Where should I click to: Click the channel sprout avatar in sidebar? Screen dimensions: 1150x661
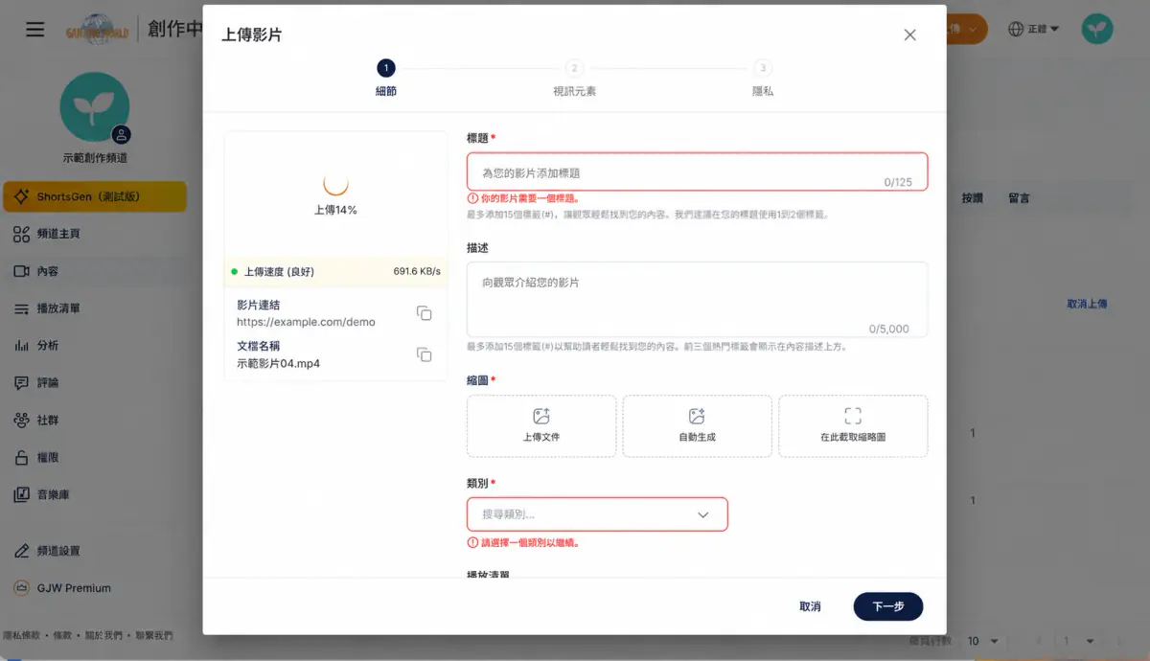click(x=95, y=106)
